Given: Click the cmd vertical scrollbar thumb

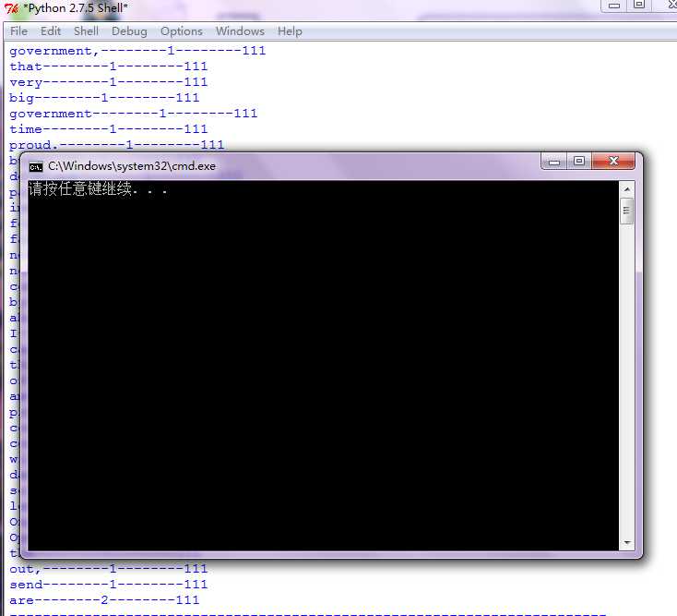Looking at the screenshot, I should pos(627,211).
